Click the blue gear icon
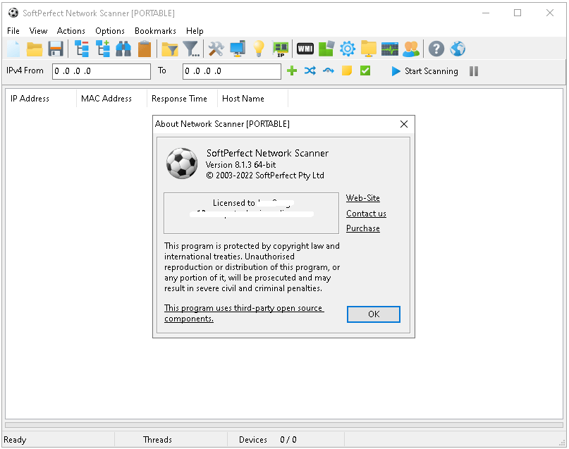This screenshot has width=569, height=449. point(348,49)
